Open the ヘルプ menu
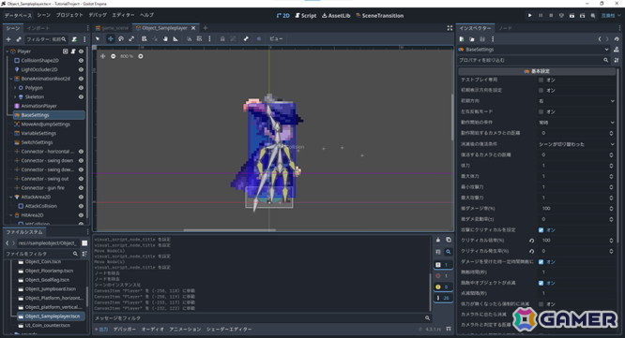The height and width of the screenshot is (338, 625). pyautogui.click(x=146, y=15)
